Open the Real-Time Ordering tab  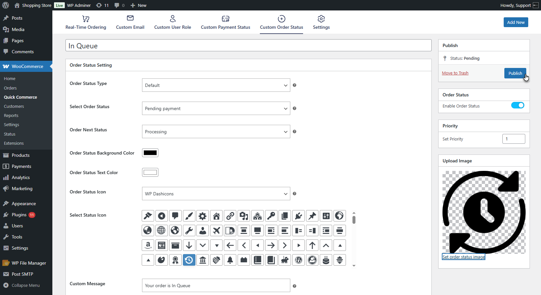click(86, 22)
